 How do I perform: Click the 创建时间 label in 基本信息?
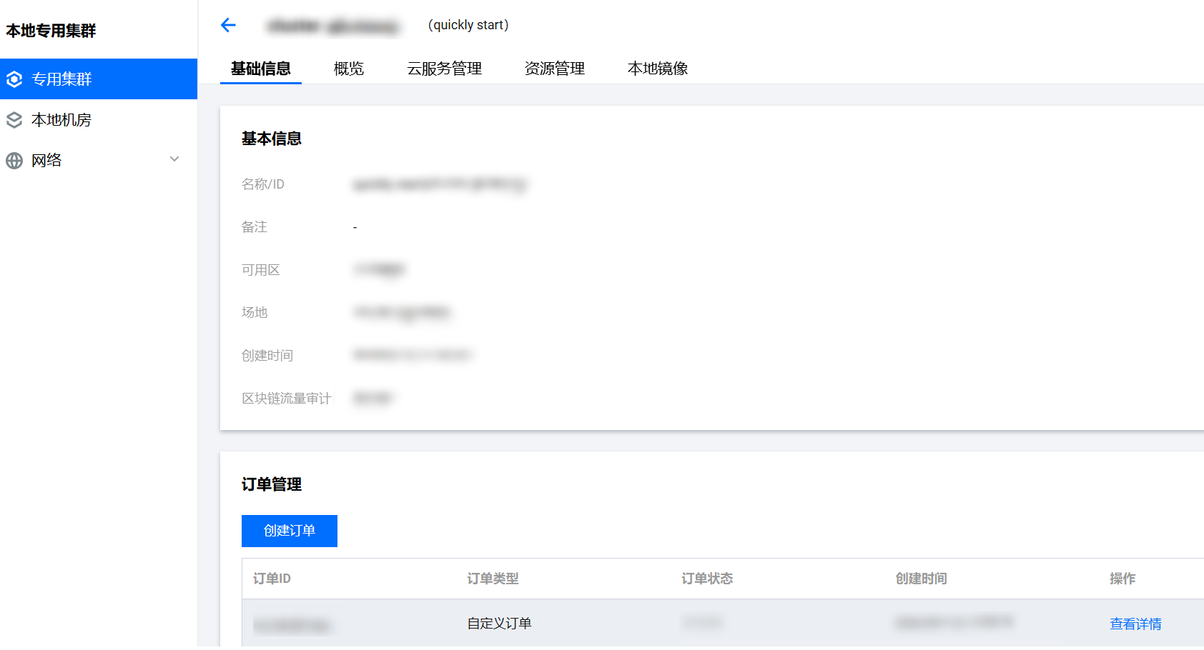click(267, 356)
